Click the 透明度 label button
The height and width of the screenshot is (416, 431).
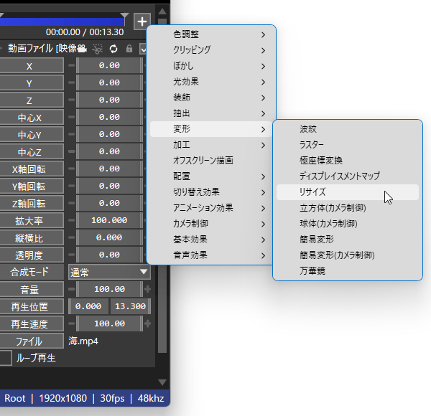[x=32, y=255]
